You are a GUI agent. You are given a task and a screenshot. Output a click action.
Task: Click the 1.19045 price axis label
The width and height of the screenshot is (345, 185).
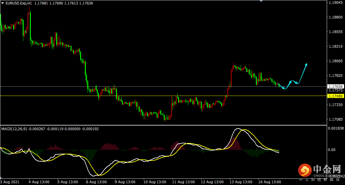335,3
